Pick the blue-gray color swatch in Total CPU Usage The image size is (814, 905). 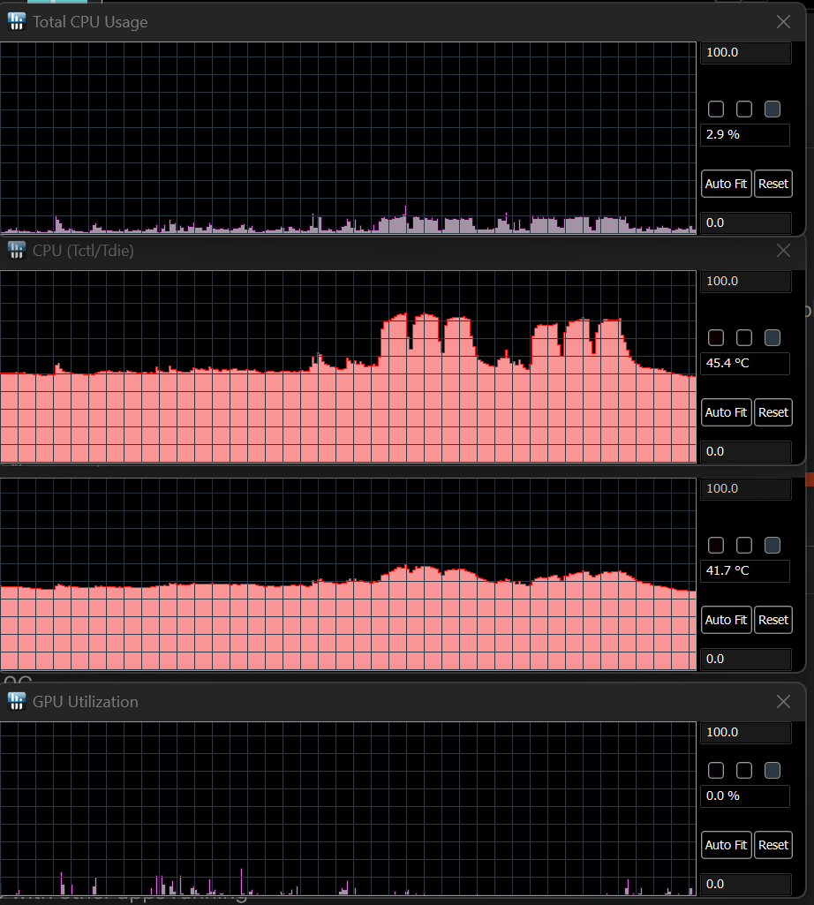pos(773,109)
